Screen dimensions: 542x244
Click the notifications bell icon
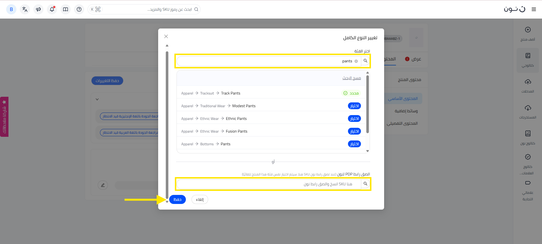pos(52,9)
